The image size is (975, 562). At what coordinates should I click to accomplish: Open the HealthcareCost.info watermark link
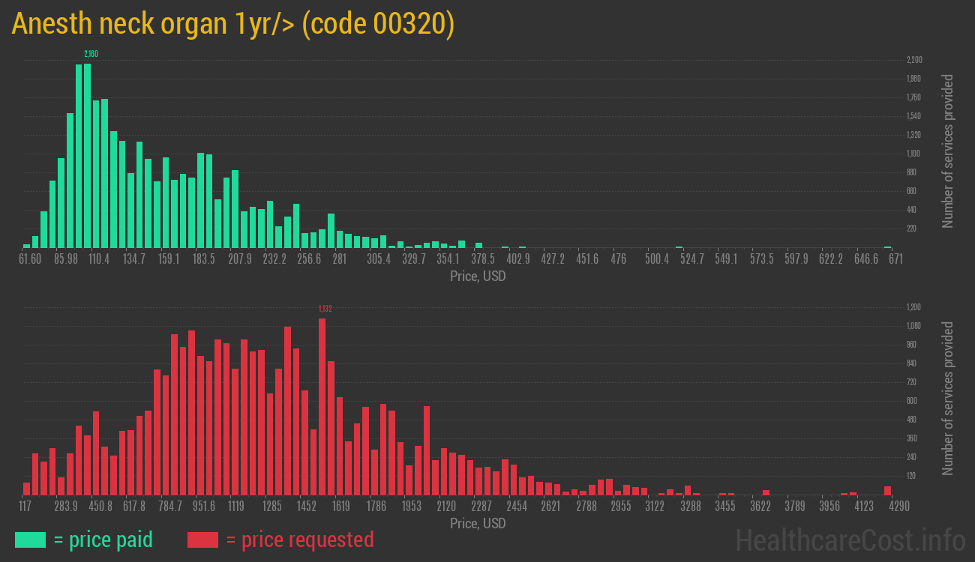(850, 540)
